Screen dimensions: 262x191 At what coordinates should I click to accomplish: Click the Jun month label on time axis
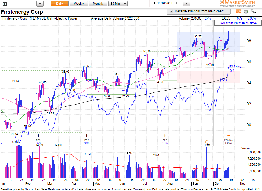click(x=122, y=184)
